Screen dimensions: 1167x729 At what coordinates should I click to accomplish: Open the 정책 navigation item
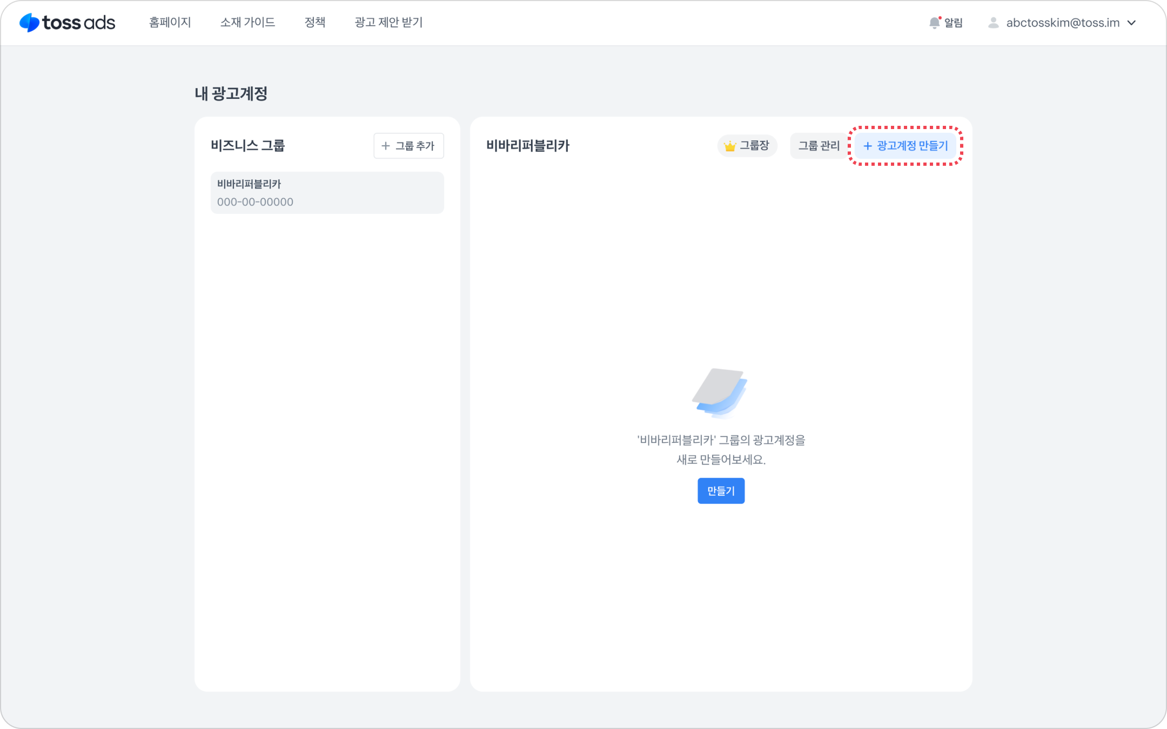click(315, 22)
